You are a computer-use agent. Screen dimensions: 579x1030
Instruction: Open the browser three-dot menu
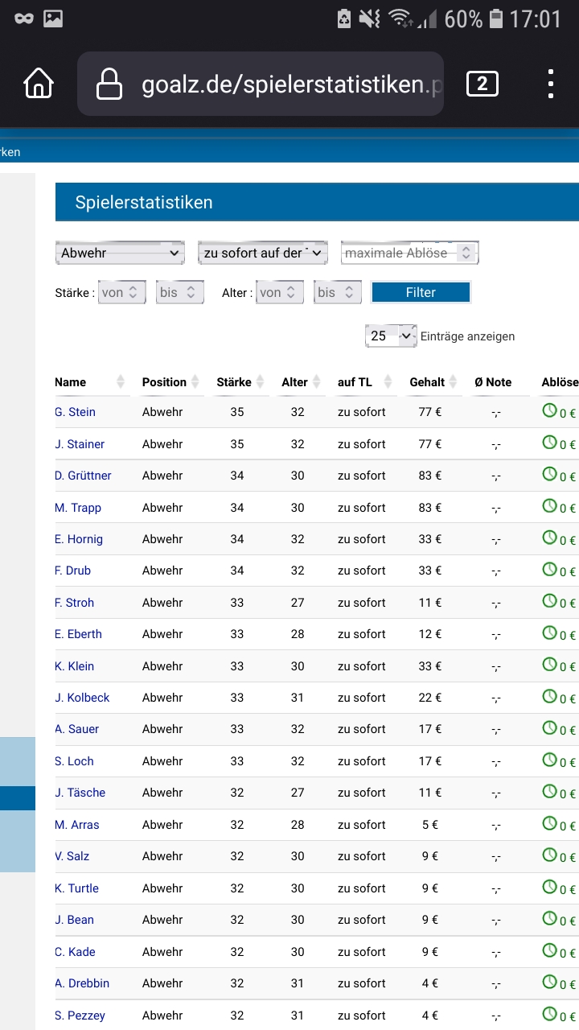[x=551, y=84]
